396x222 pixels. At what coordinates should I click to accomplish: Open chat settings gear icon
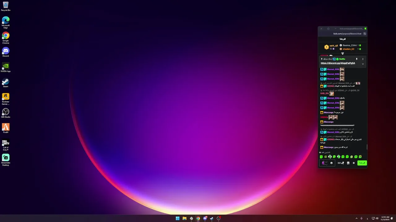click(354, 163)
